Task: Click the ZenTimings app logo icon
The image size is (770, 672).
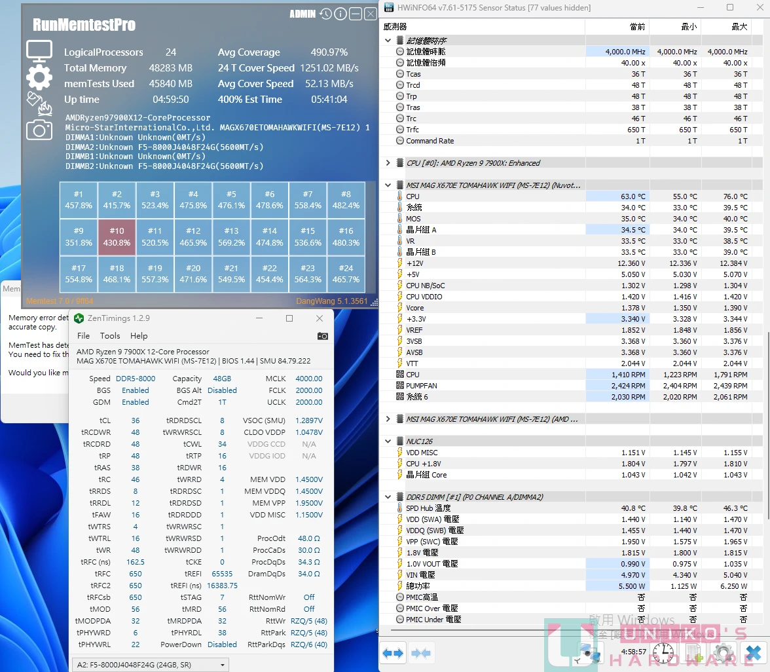Action: tap(79, 318)
